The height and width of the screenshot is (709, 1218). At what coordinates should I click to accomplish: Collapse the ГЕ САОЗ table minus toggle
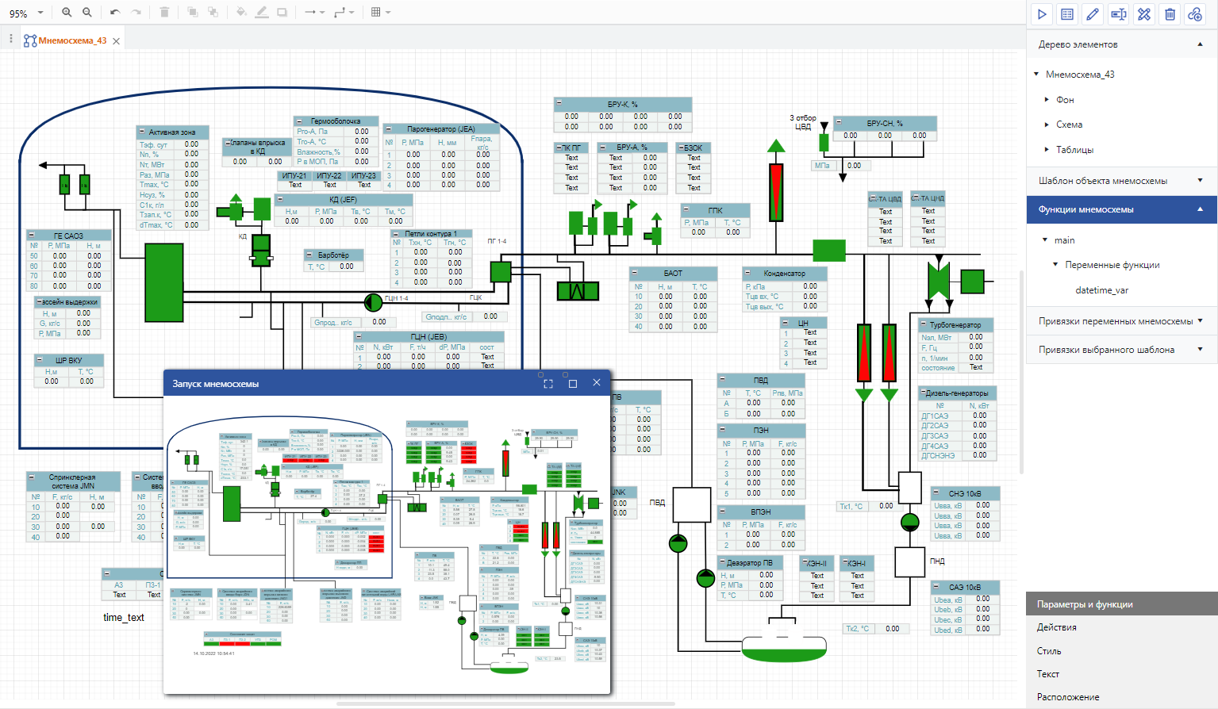[32, 236]
